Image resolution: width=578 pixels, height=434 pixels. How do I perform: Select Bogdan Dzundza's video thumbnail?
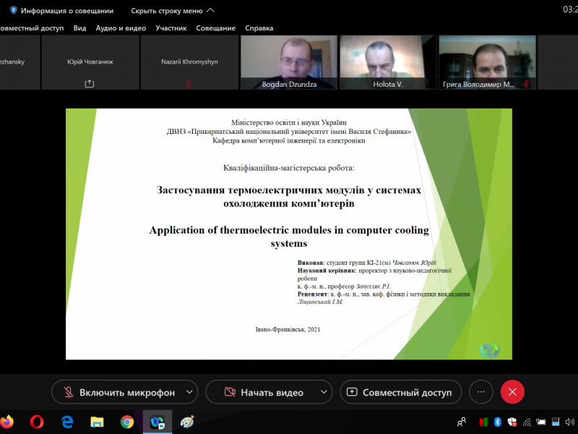(x=288, y=62)
